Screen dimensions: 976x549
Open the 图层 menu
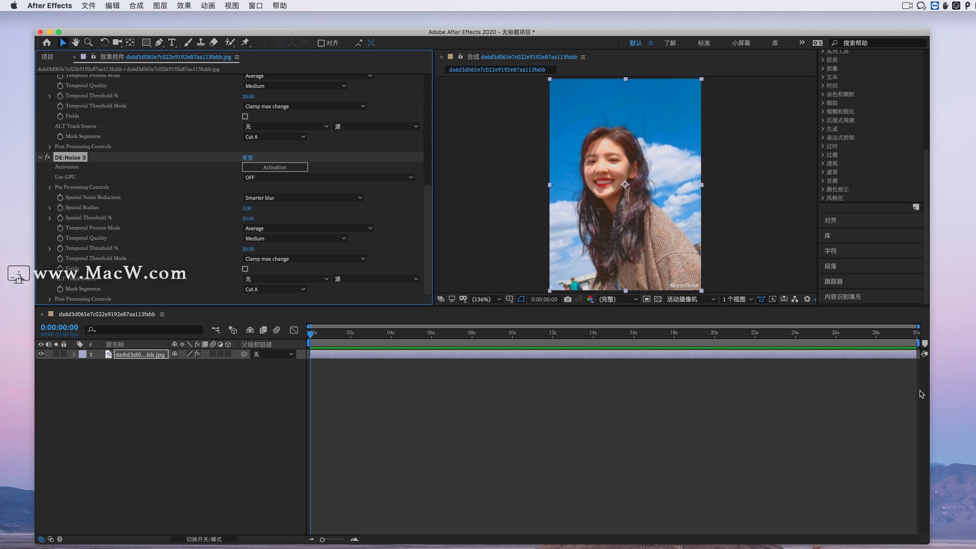160,6
